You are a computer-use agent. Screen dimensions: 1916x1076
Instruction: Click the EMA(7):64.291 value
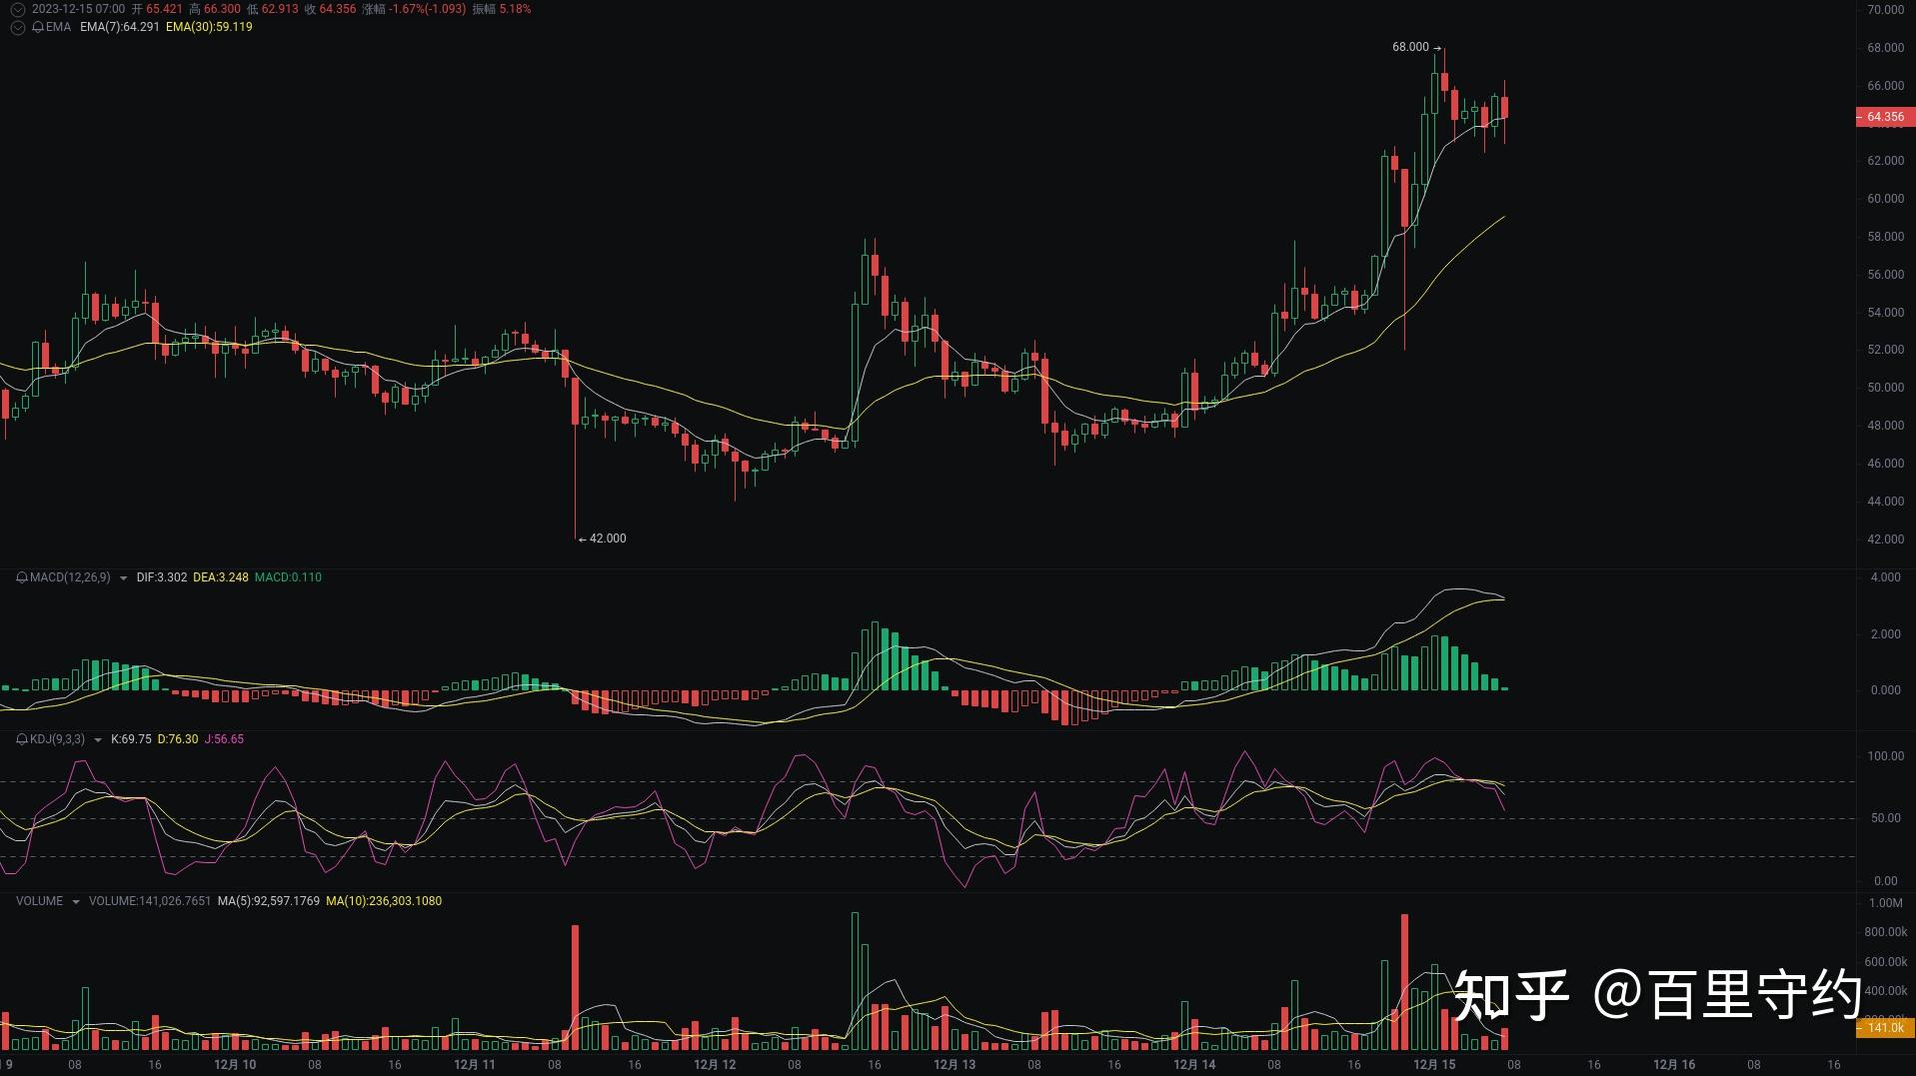(120, 27)
